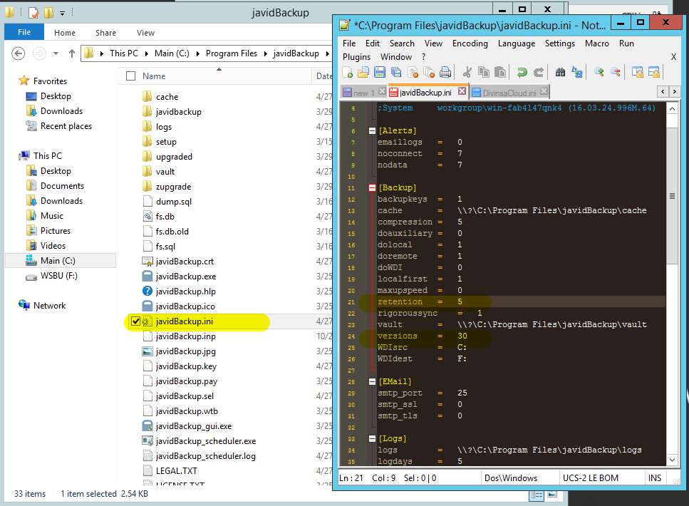Collapse the [Alerts] section fold marker
This screenshot has height=506, width=689.
[372, 130]
